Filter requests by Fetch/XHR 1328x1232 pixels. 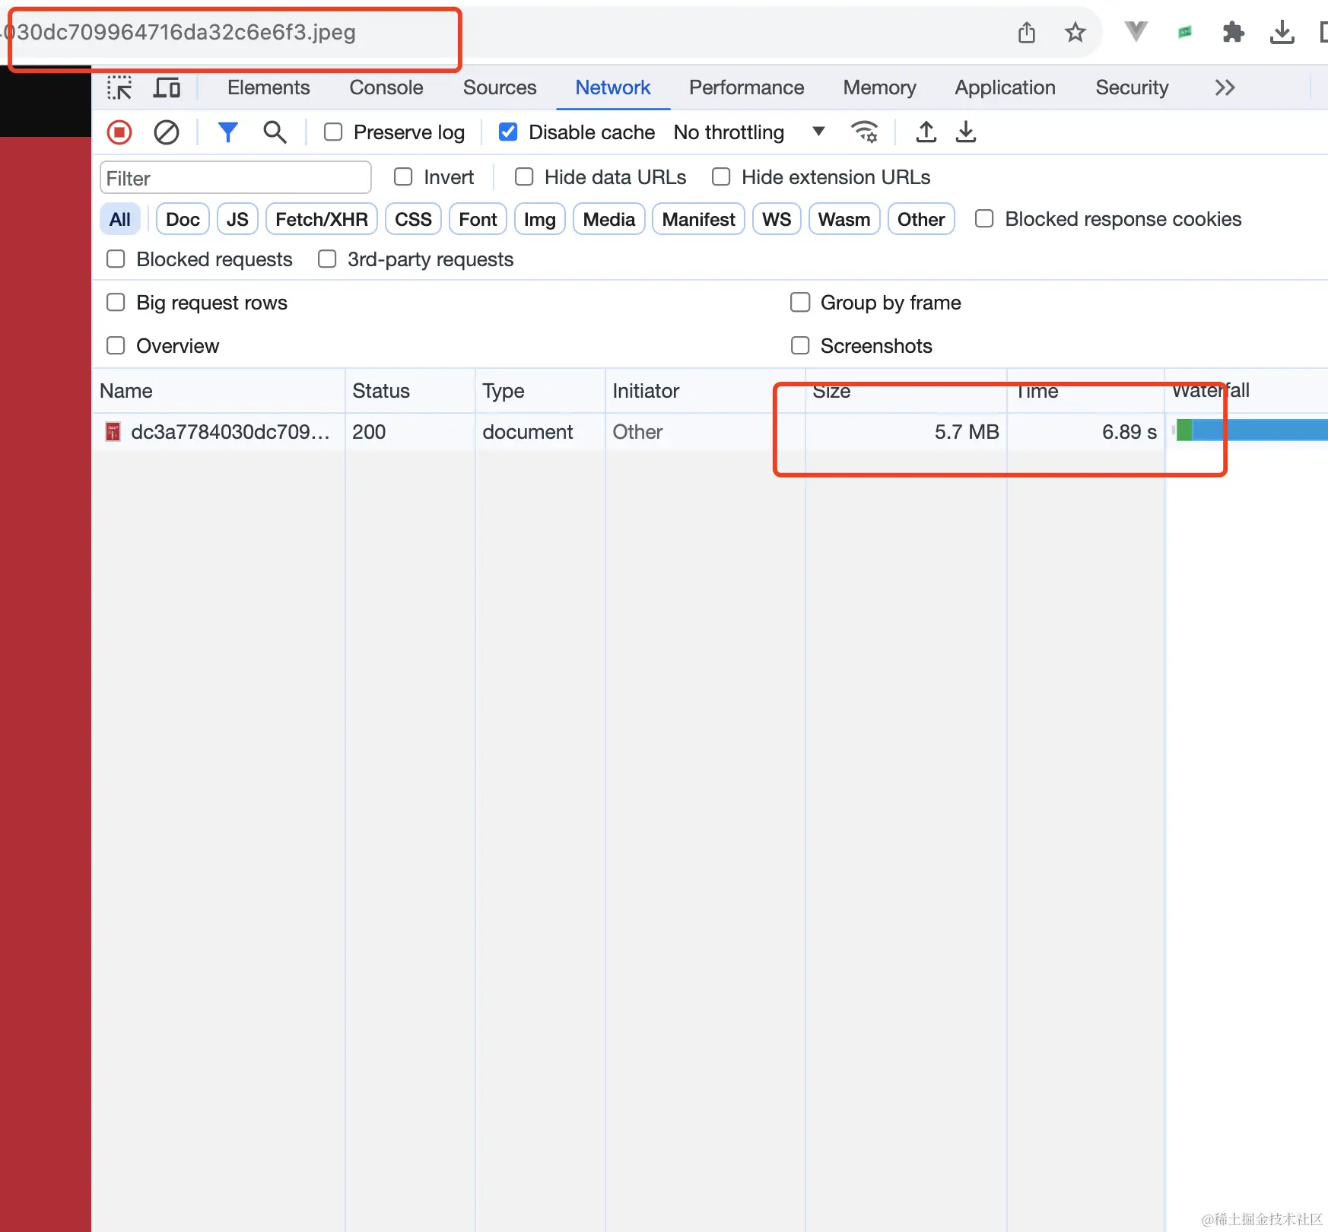tap(322, 219)
